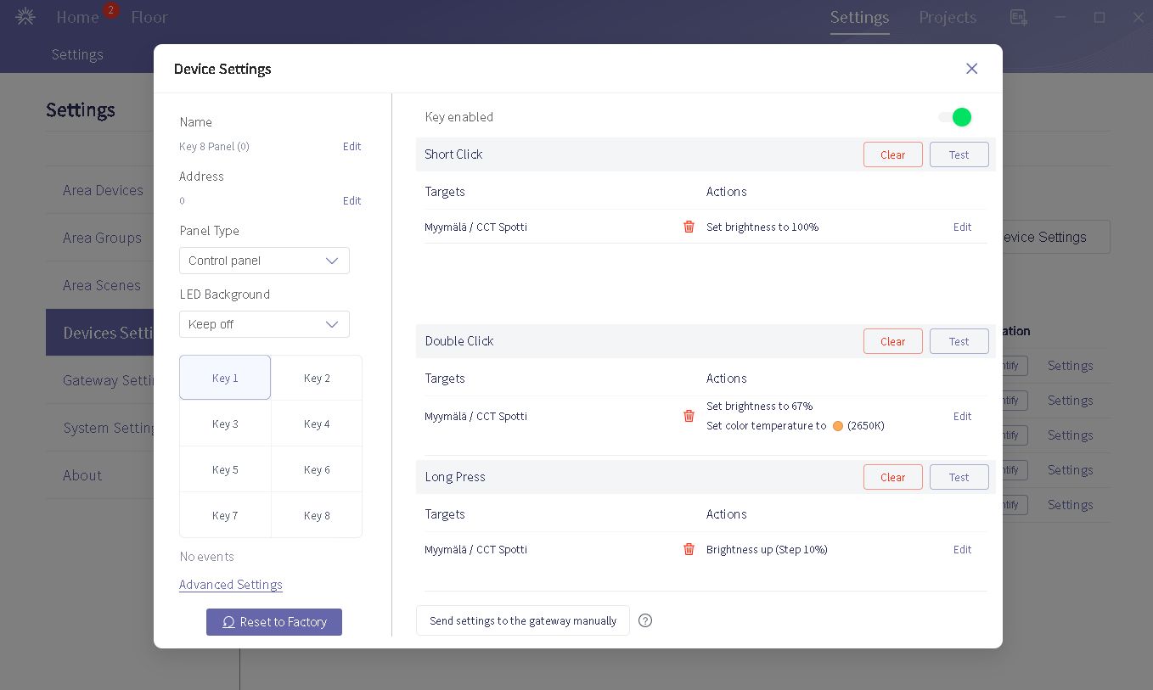Close the Device Settings dialog
Image resolution: width=1153 pixels, height=690 pixels.
(x=971, y=69)
